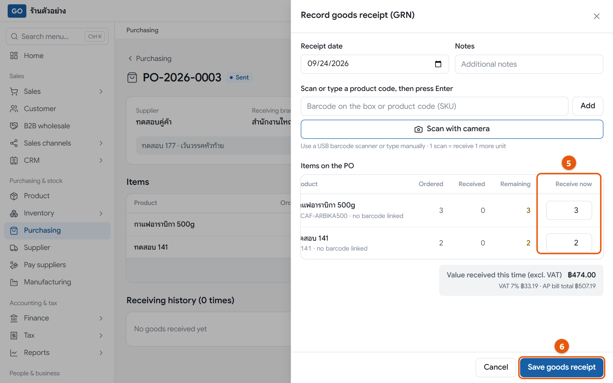Click the Inventory cubes icon
This screenshot has height=383, width=613.
14,213
